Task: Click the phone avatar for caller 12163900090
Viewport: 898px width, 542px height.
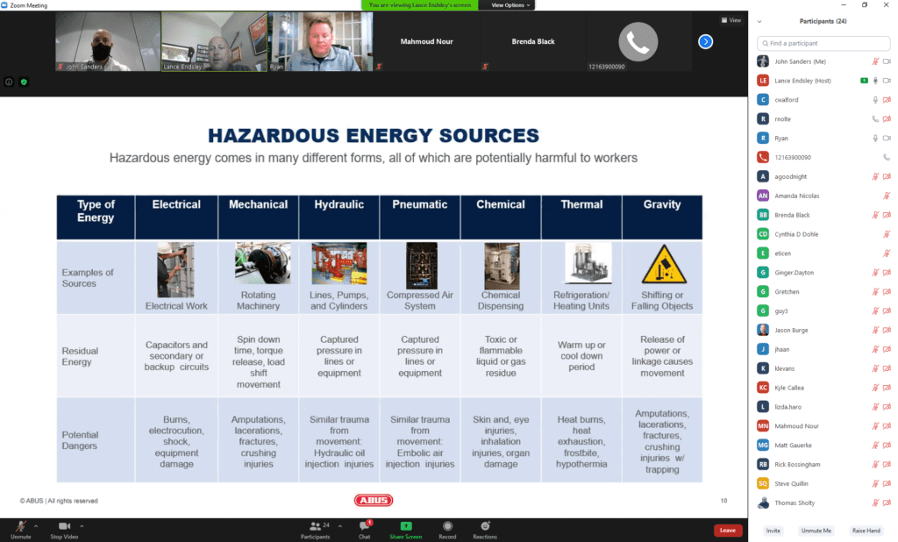Action: click(x=638, y=42)
